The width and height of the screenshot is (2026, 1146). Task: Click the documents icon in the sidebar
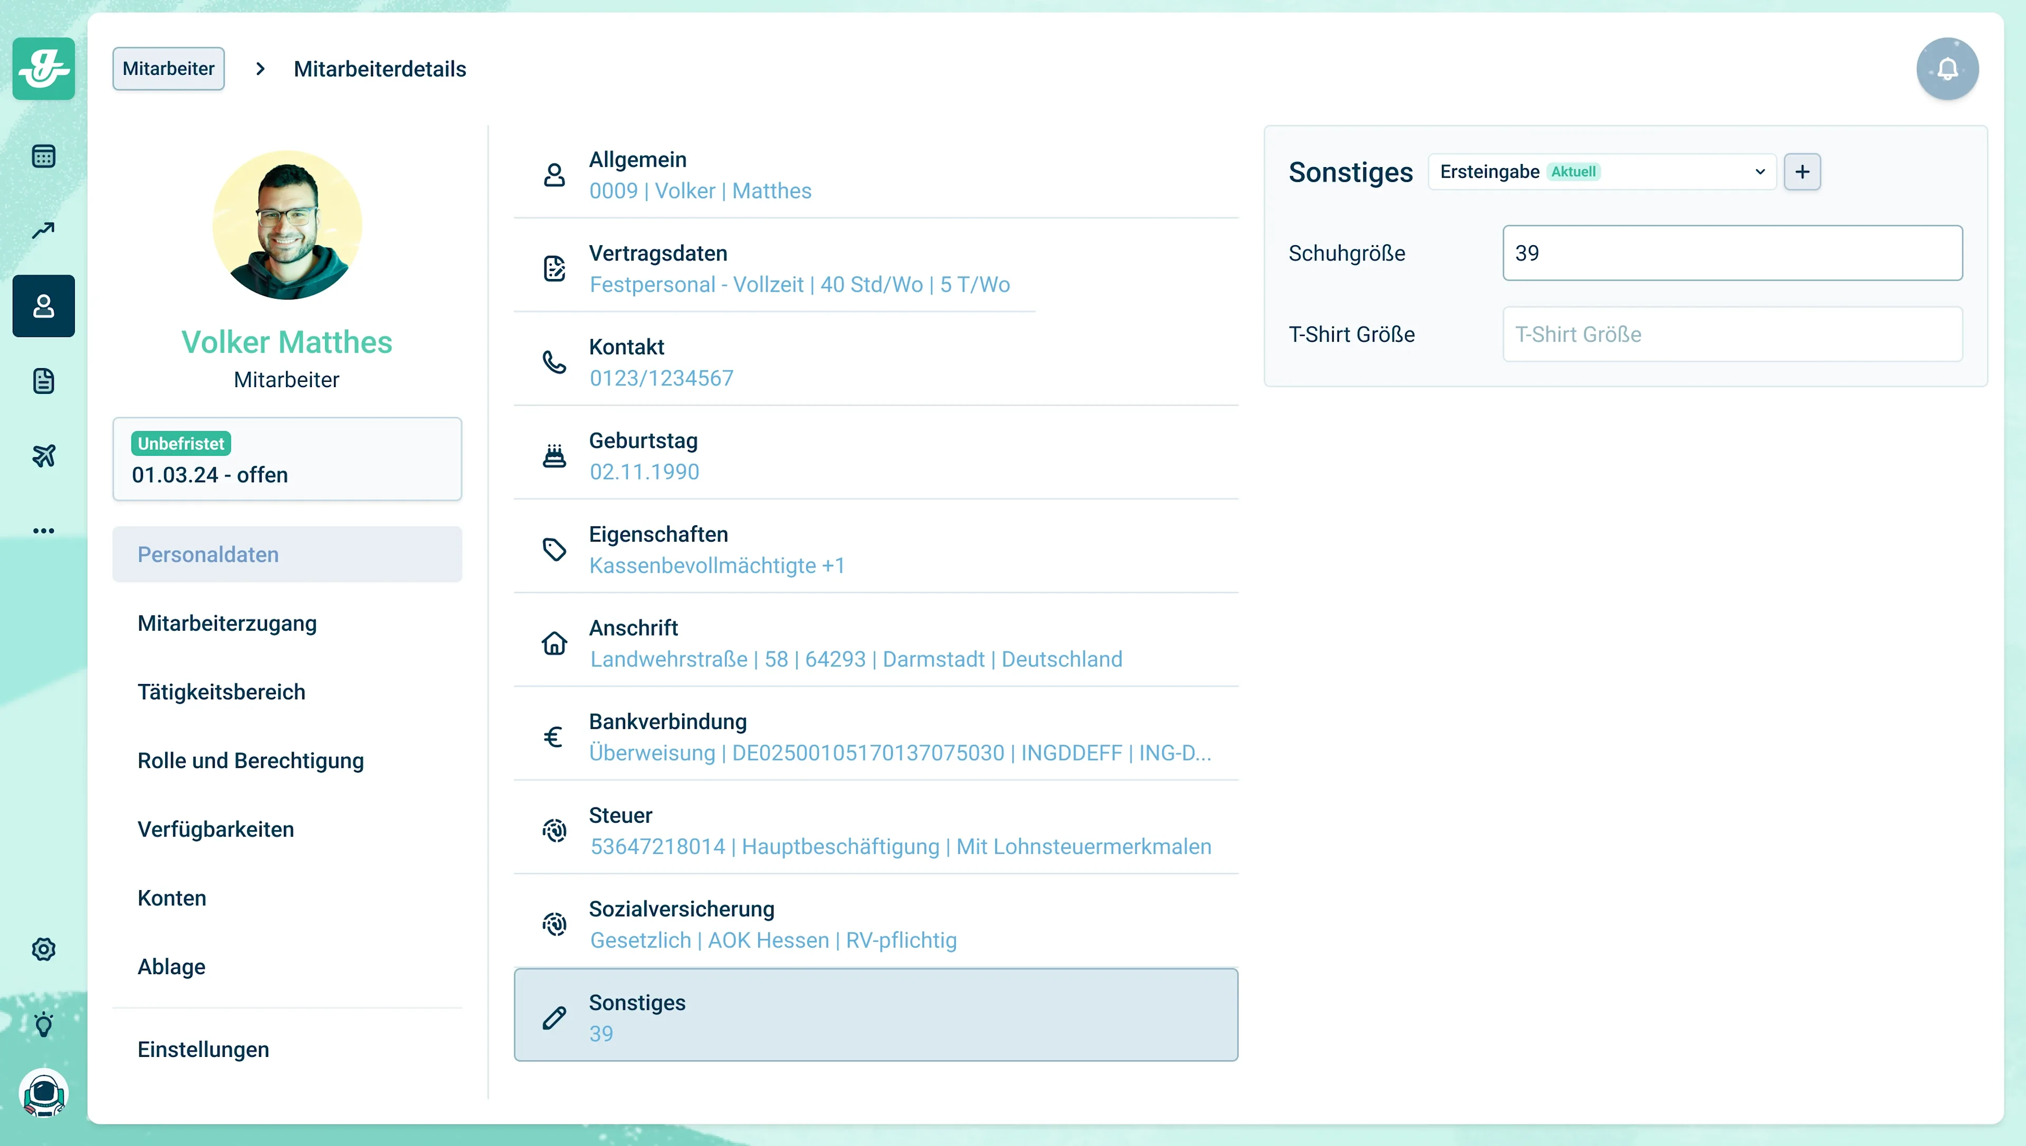[x=43, y=381]
